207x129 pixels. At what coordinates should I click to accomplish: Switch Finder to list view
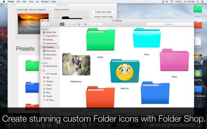[66, 24]
